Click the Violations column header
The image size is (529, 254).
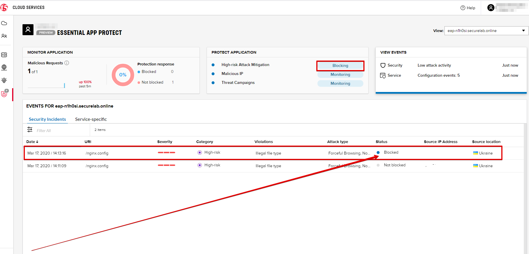coord(263,142)
